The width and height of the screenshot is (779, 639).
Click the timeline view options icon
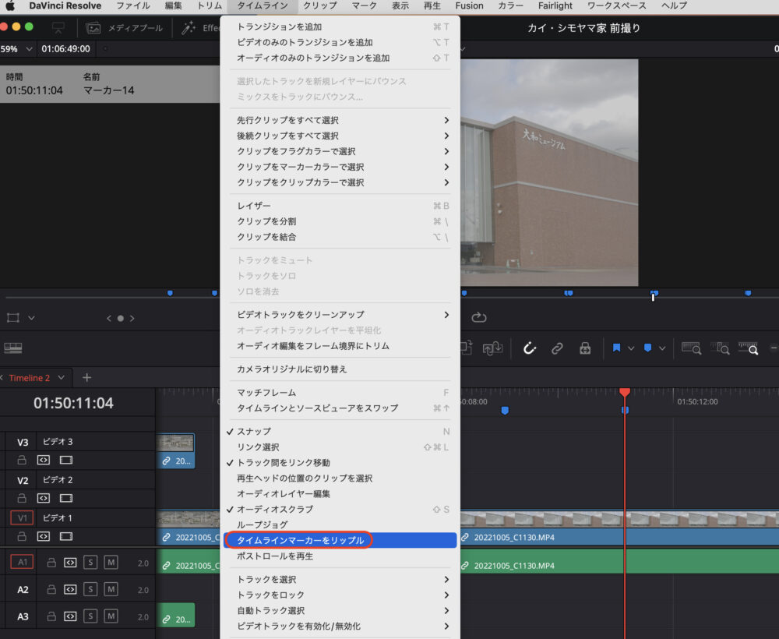(x=12, y=347)
